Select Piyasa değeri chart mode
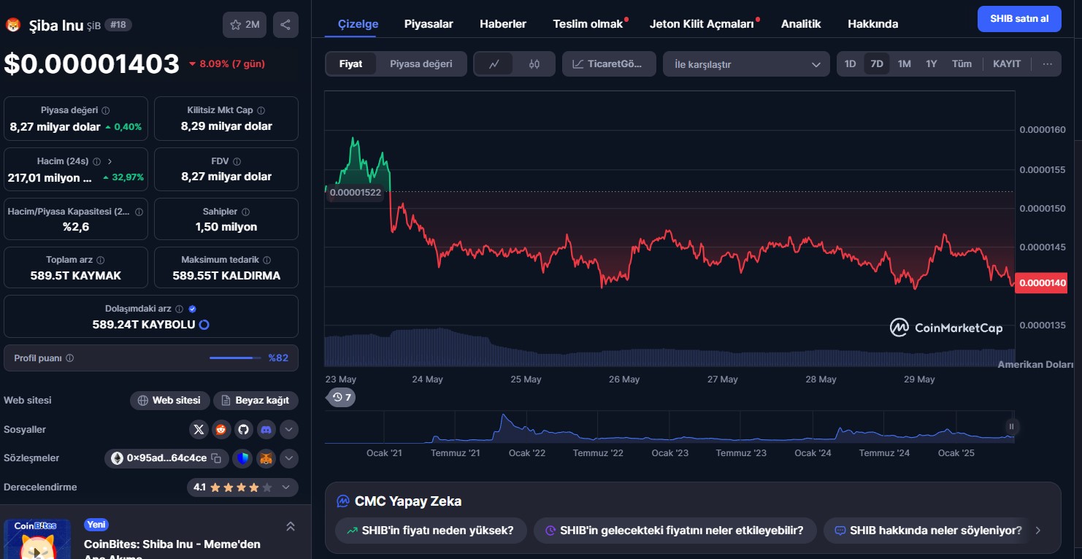This screenshot has width=1082, height=559. [421, 64]
